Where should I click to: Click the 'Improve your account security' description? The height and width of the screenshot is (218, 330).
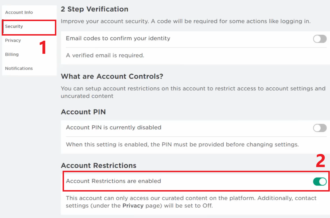(185, 21)
